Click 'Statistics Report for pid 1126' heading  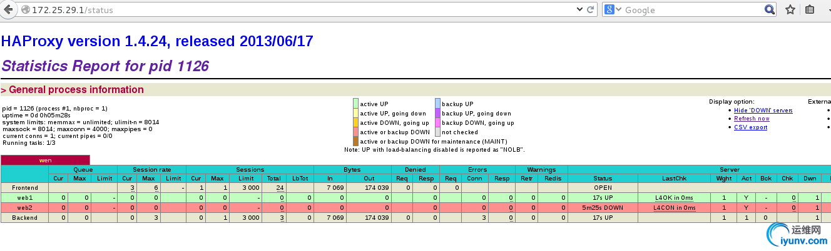point(105,66)
